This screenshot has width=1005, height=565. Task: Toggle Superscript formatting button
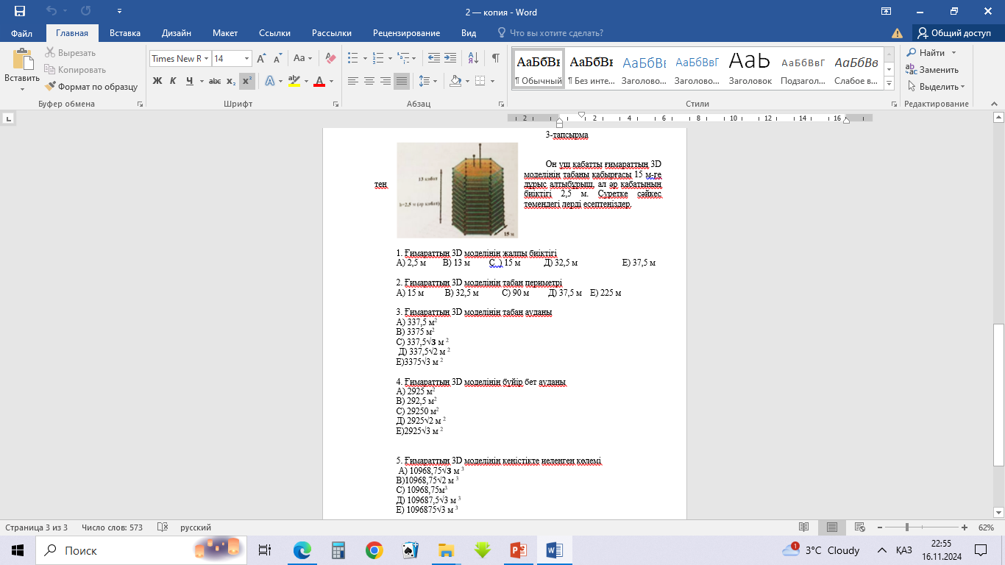point(247,81)
